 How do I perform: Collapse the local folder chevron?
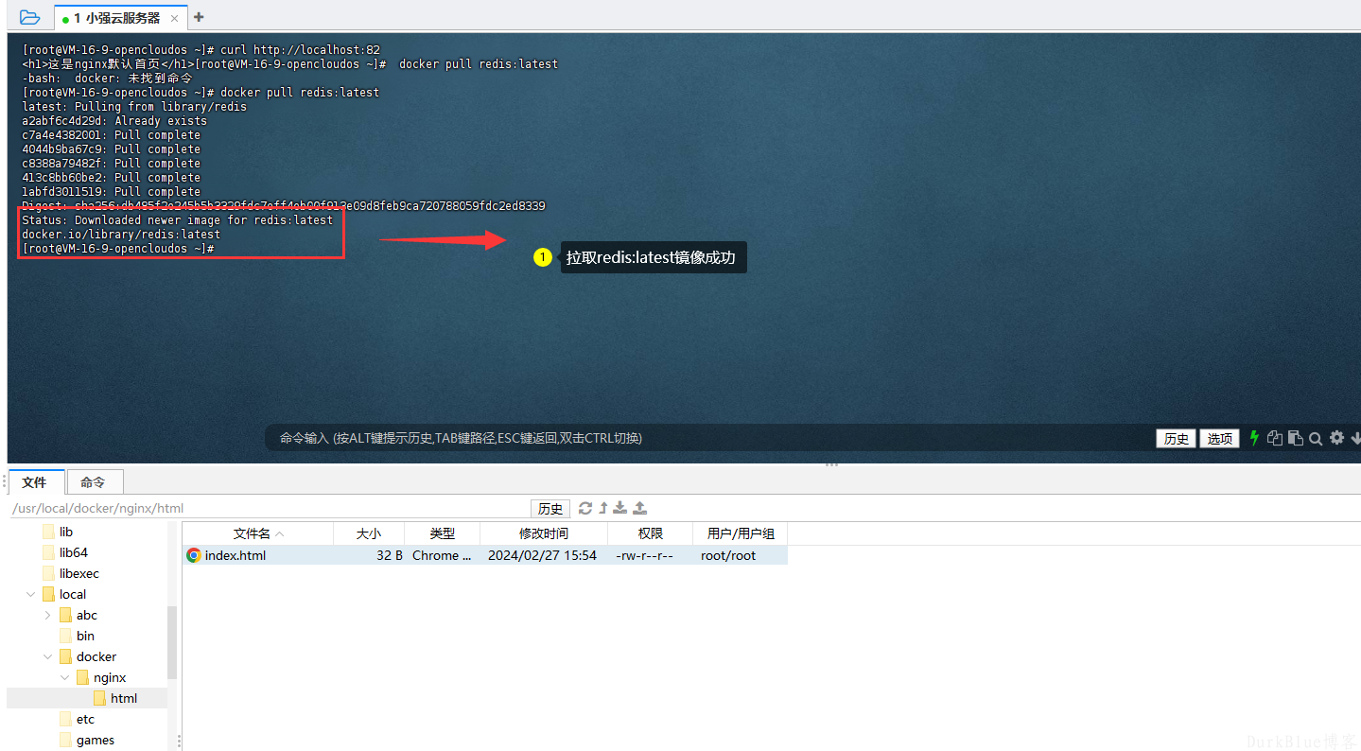31,594
